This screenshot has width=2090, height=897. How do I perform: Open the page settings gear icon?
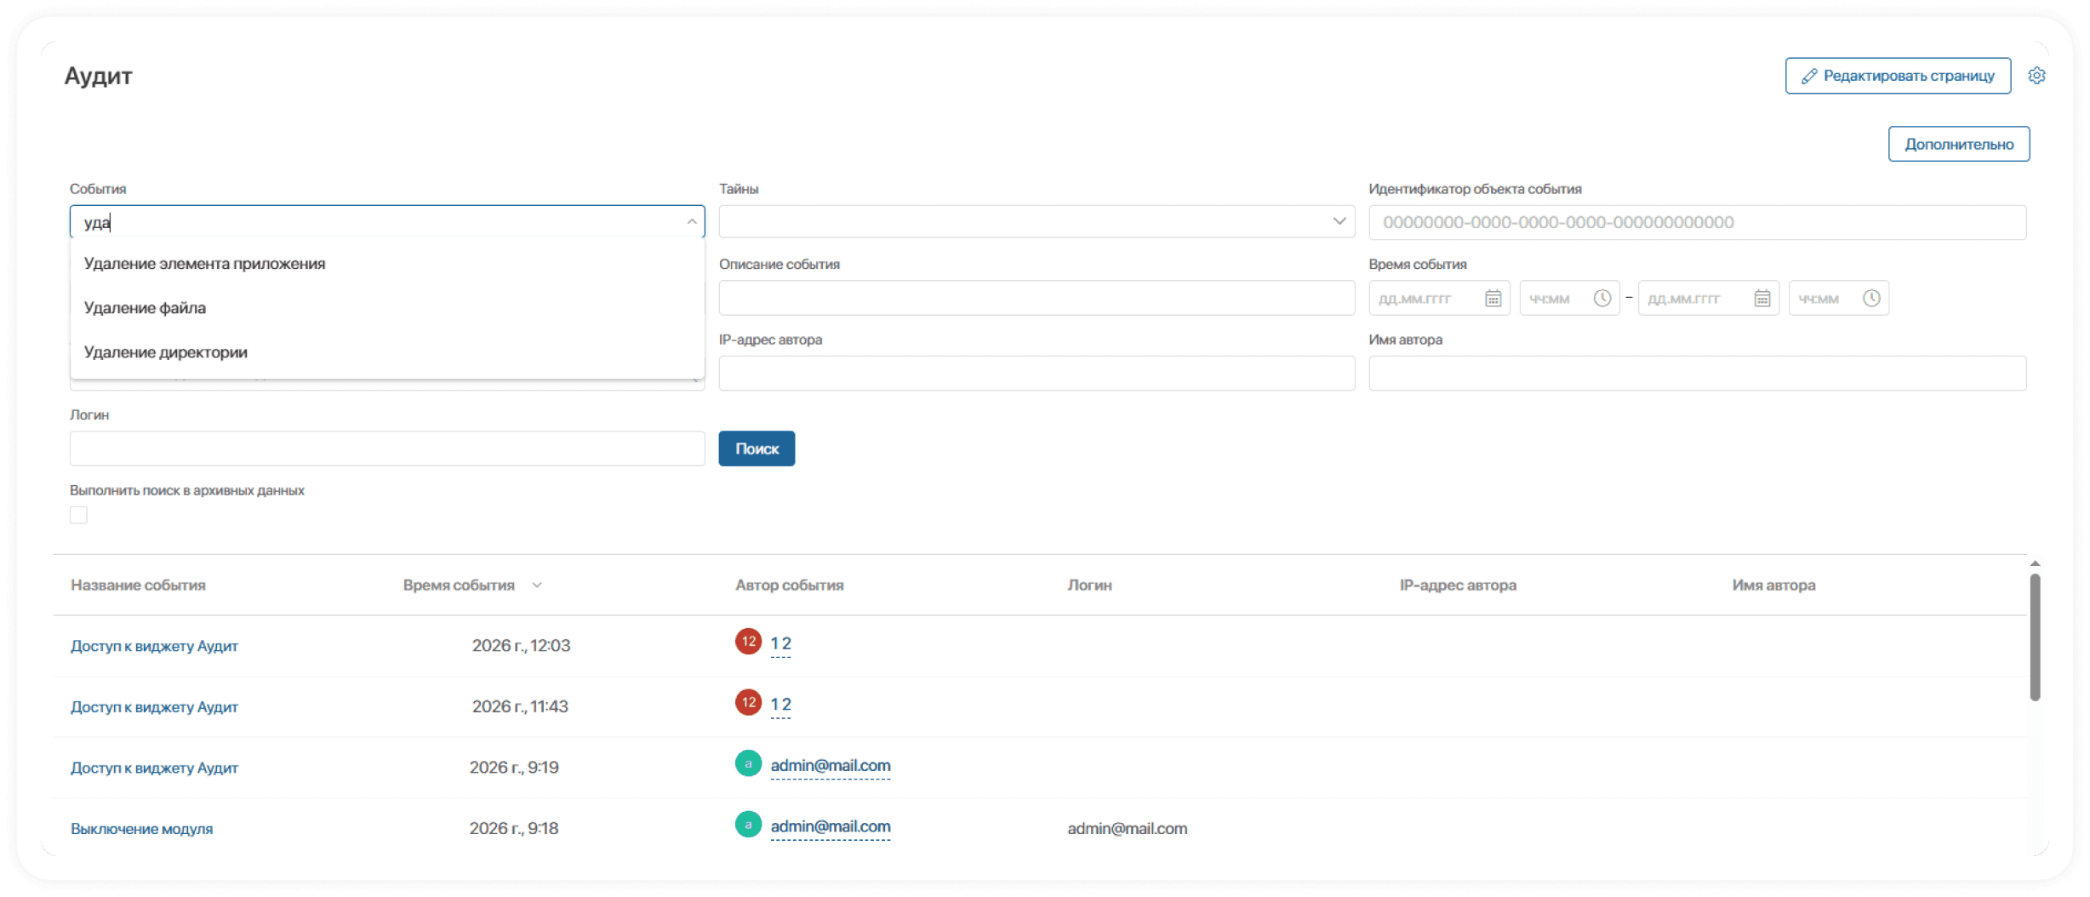coord(2036,76)
